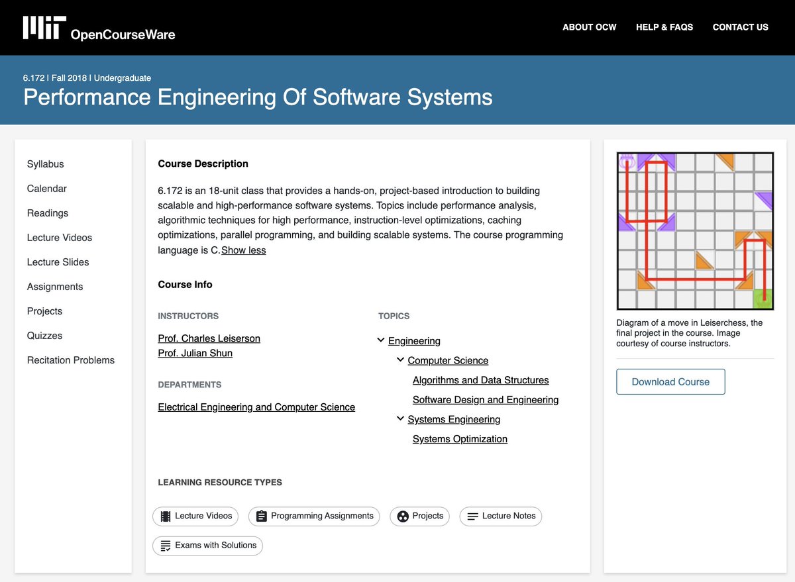Open Software Design and Engineering topic
Image resolution: width=795 pixels, height=582 pixels.
coord(486,400)
